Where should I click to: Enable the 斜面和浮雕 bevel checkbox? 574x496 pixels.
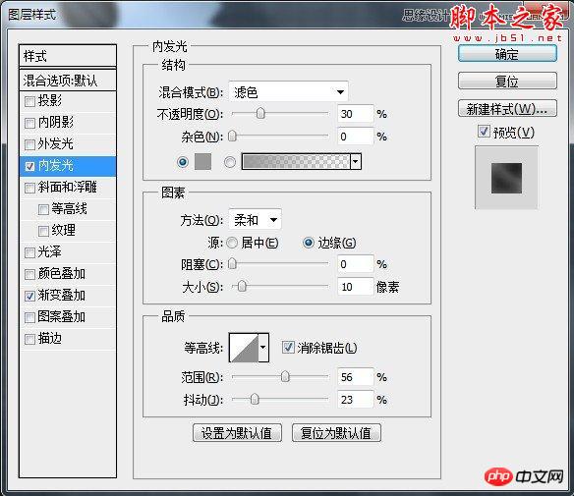pyautogui.click(x=29, y=188)
